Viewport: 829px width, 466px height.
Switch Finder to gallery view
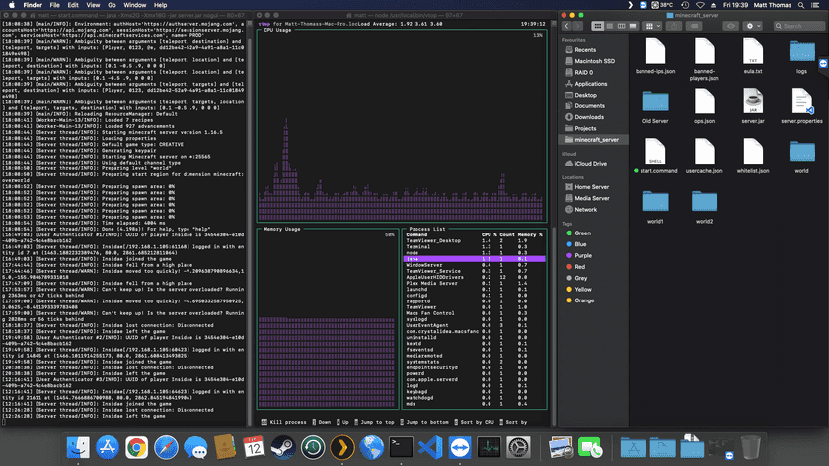click(x=633, y=26)
